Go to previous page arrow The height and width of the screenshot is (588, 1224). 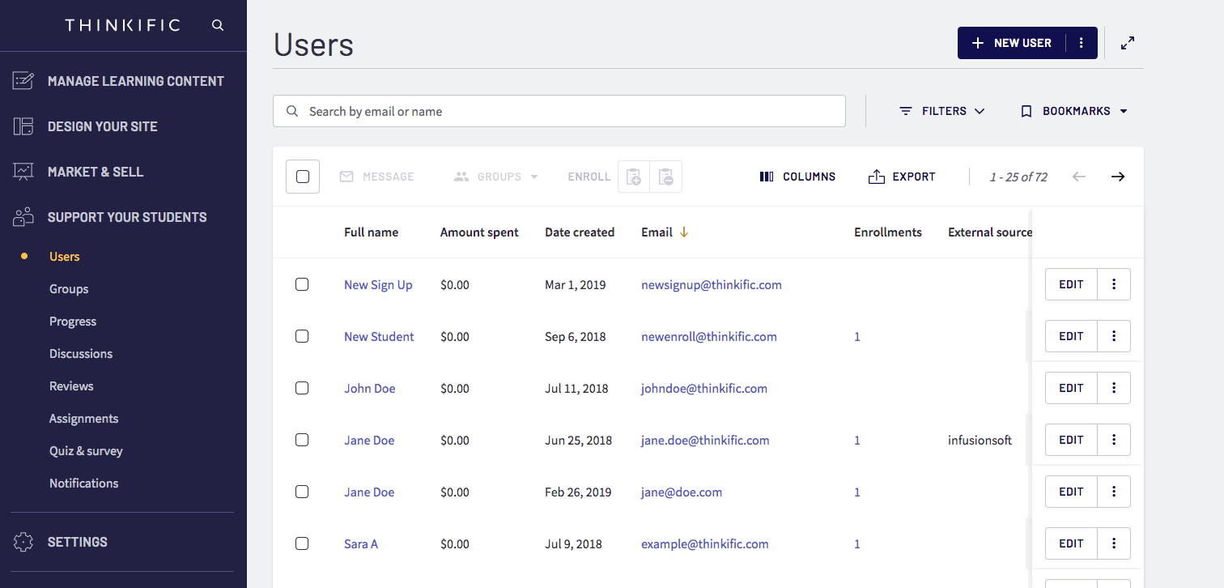pyautogui.click(x=1078, y=177)
